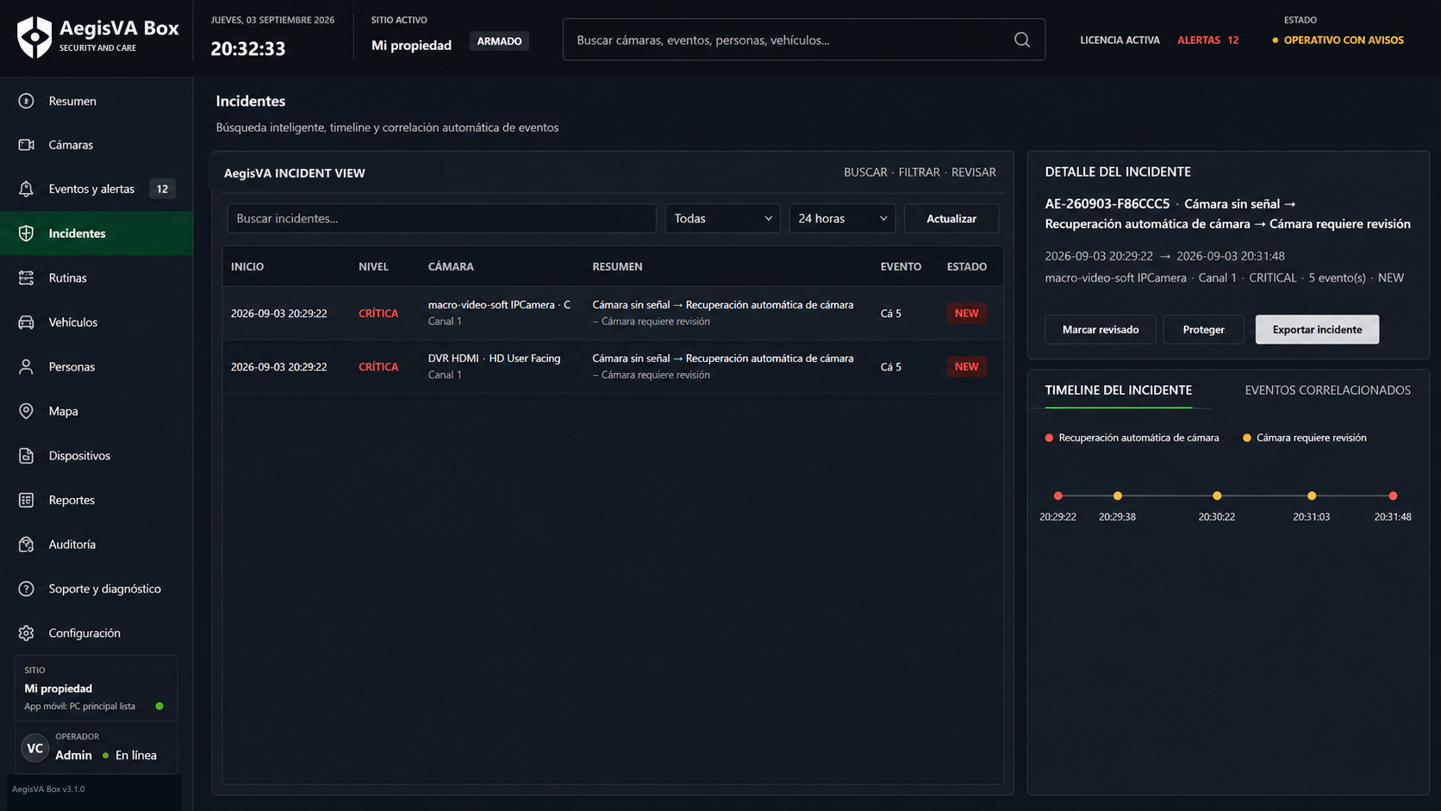Click the timeline marker at 20:29:38
This screenshot has width=1441, height=811.
tap(1117, 496)
